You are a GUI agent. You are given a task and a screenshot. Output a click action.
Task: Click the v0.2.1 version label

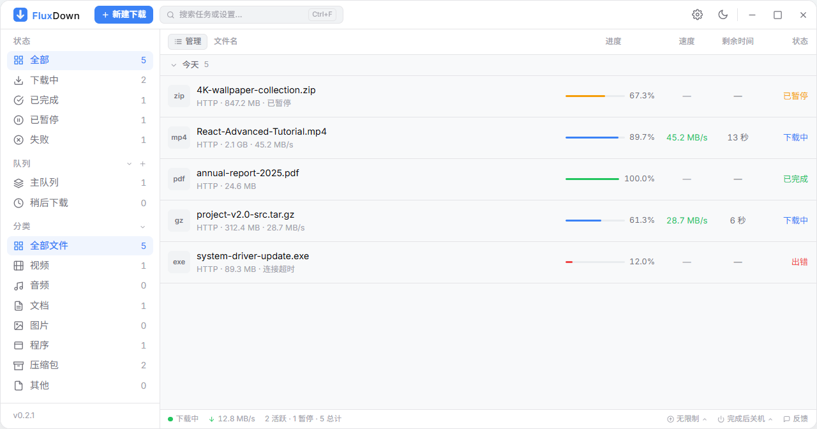pyautogui.click(x=24, y=416)
